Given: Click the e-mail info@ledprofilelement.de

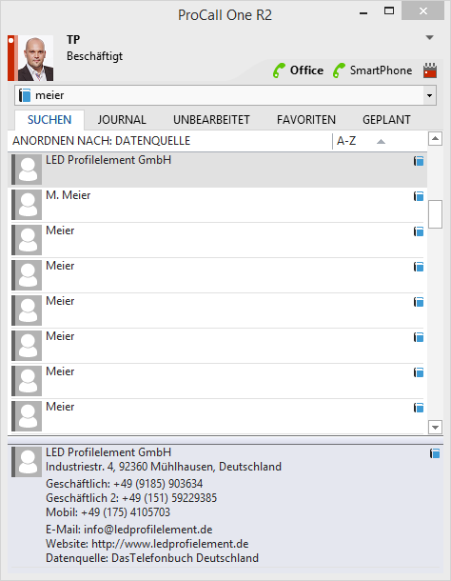Looking at the screenshot, I should pos(129,530).
